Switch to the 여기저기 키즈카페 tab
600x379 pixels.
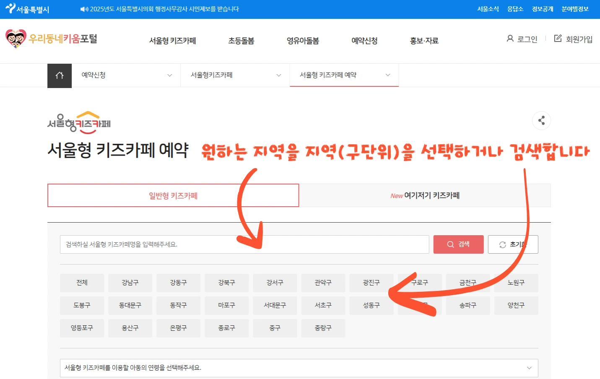pyautogui.click(x=425, y=195)
